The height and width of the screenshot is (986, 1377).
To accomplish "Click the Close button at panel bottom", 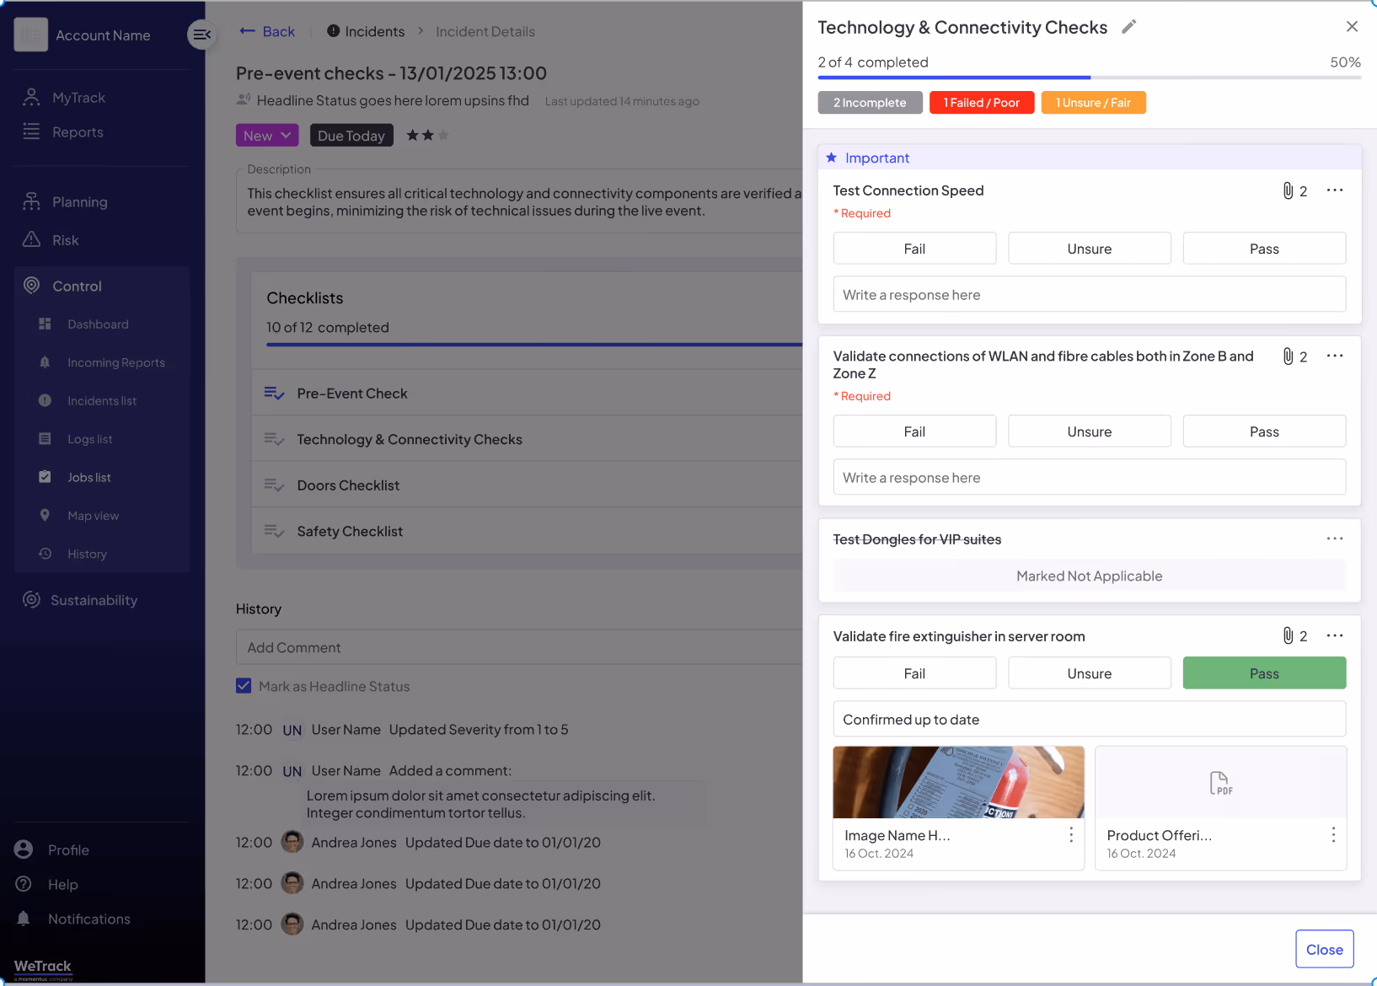I will [x=1325, y=949].
